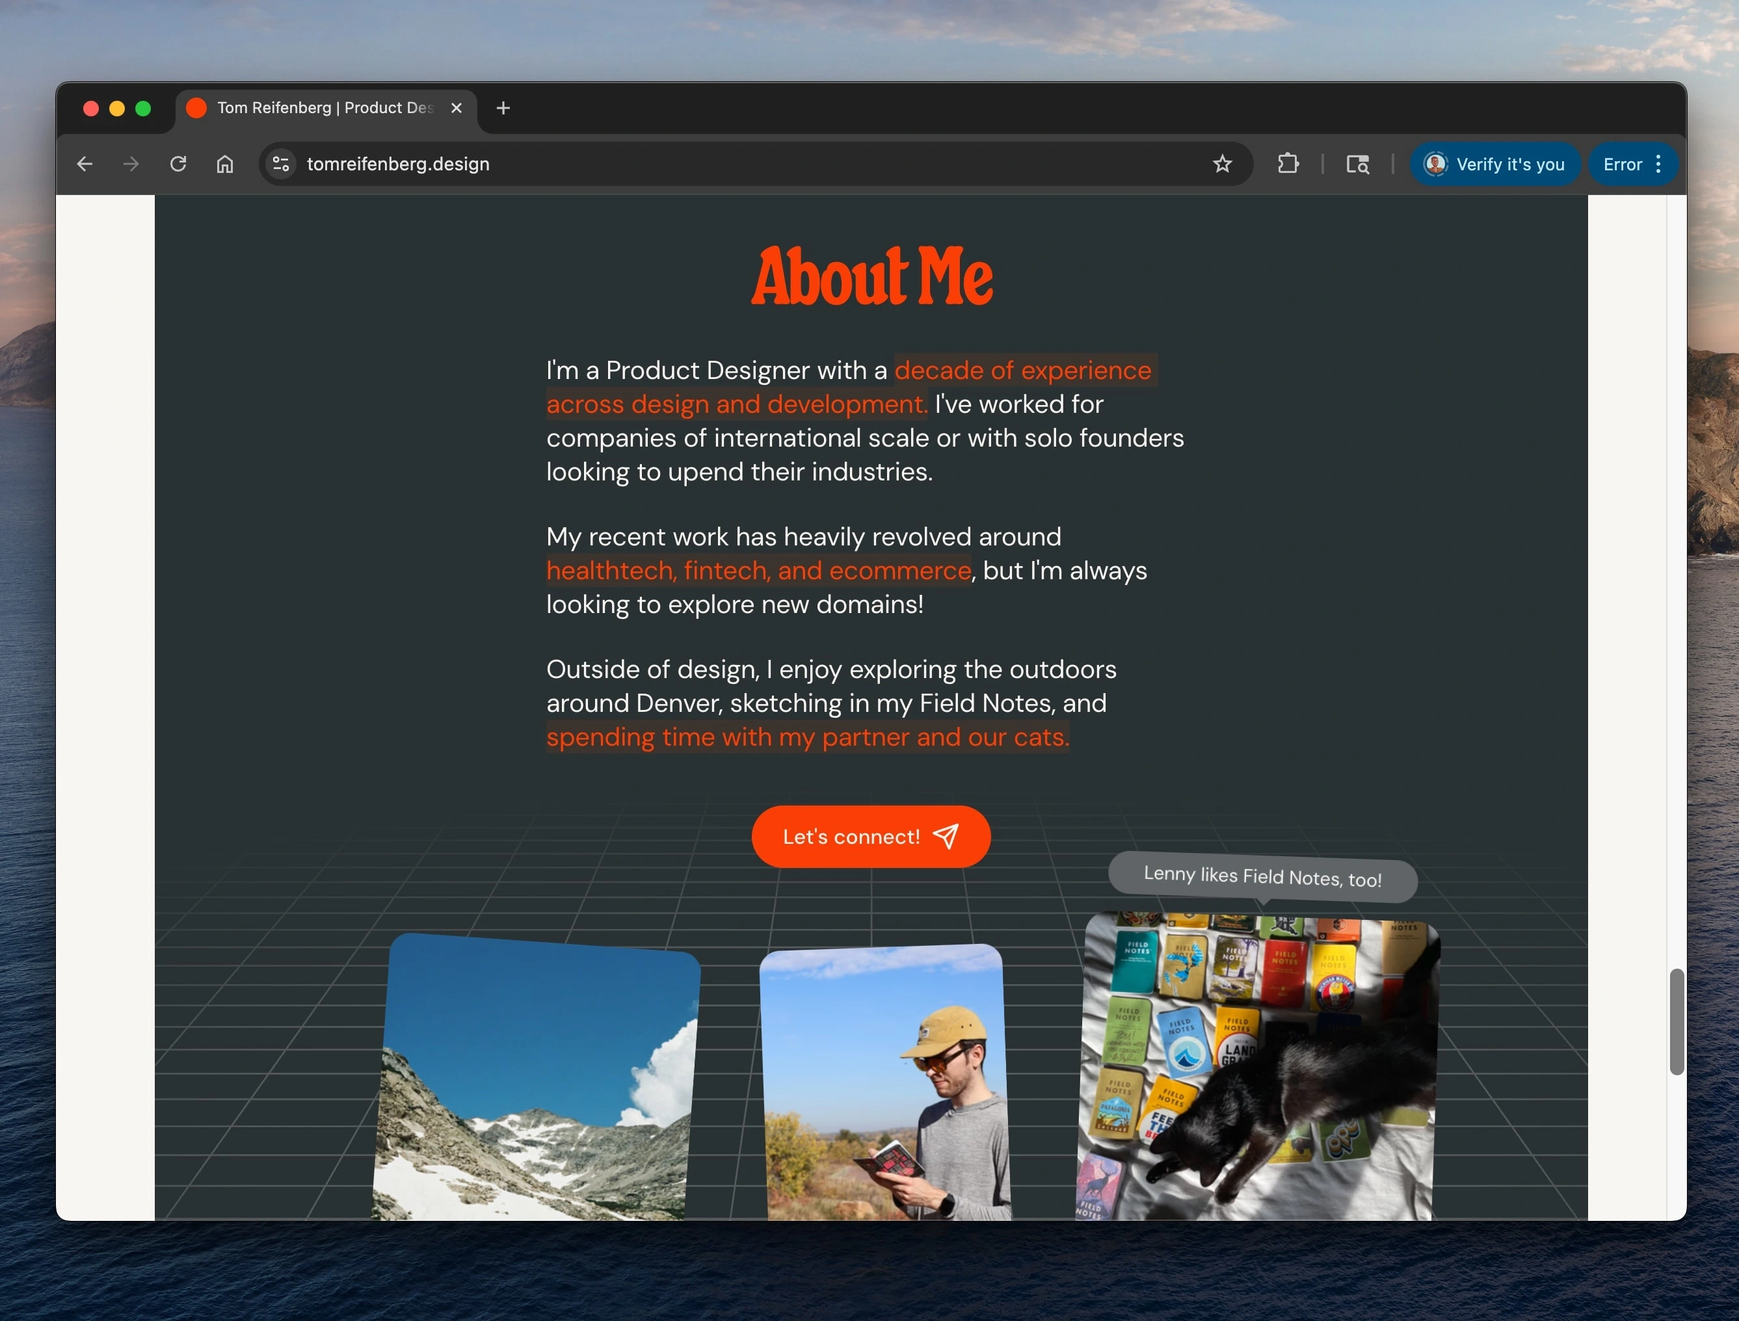Go to the browser home page
Screen dimensions: 1739x1321
click(225, 164)
